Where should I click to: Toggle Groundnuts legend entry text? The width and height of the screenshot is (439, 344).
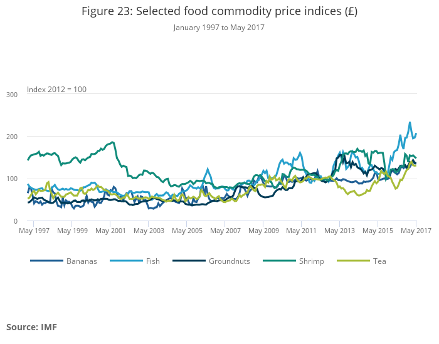click(x=230, y=261)
